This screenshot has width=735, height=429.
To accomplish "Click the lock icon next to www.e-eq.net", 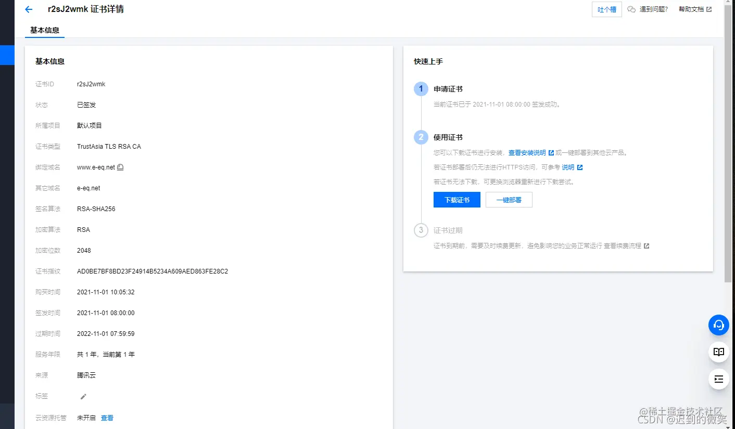I will 120,167.
